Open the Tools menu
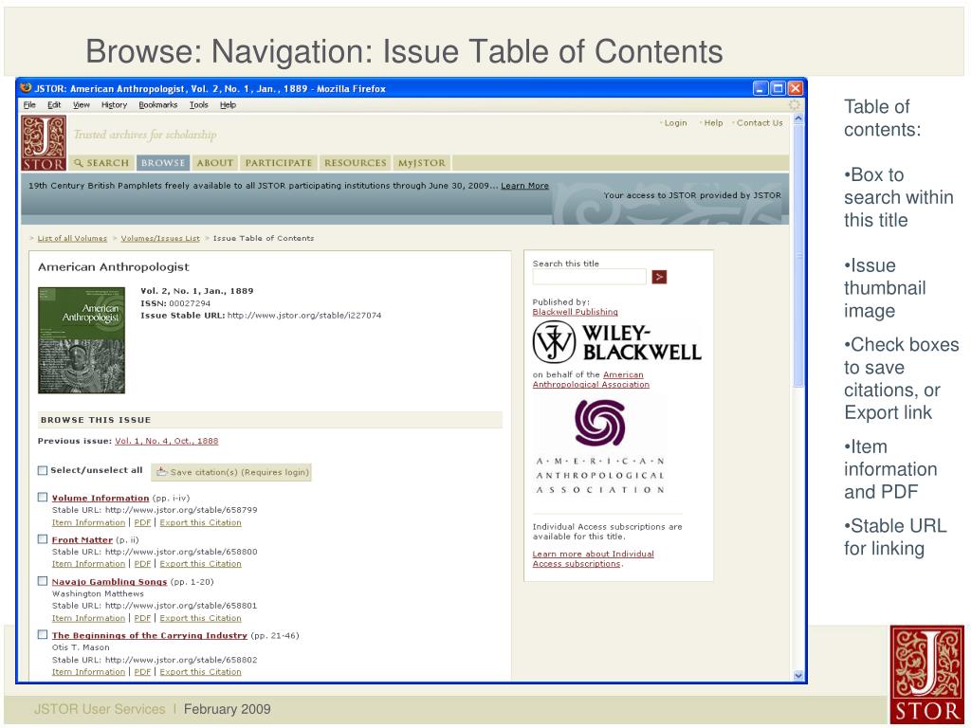This screenshot has width=971, height=728. 199,104
